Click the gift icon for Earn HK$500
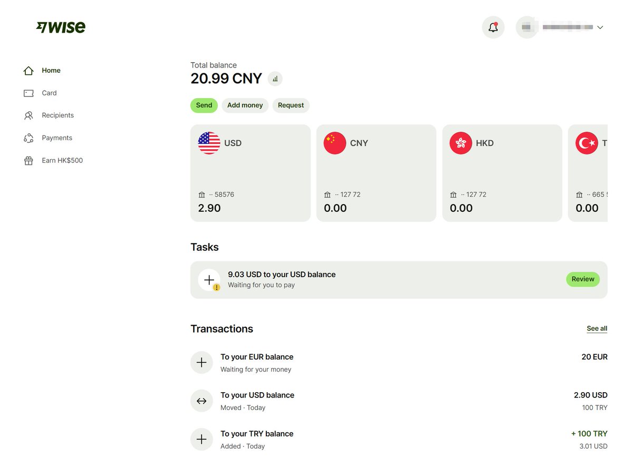Viewport: 633px width, 476px height. pyautogui.click(x=28, y=161)
